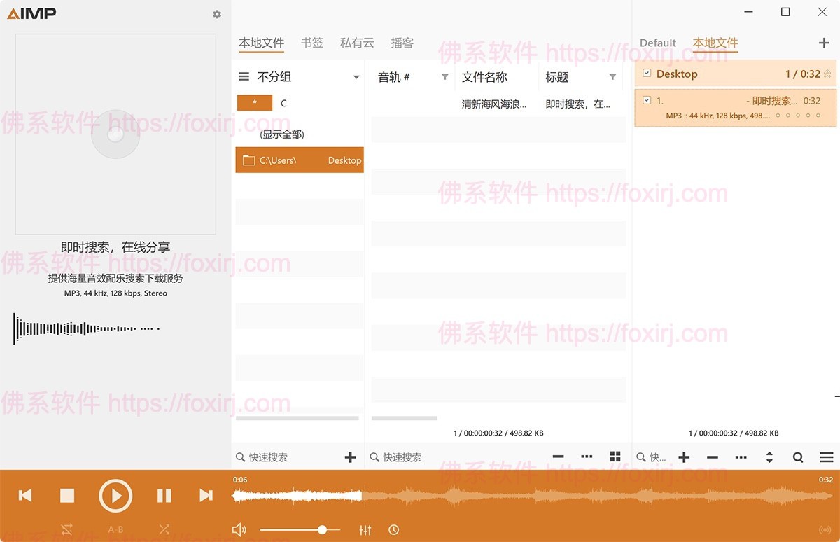This screenshot has width=840, height=542.
Task: Open the 不分组 grouping dropdown
Action: click(356, 77)
